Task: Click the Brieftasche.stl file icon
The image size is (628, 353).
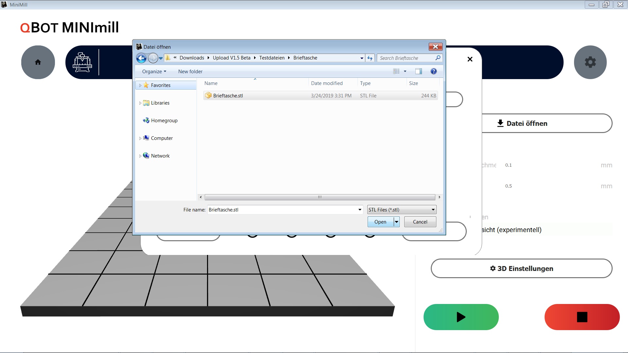Action: [208, 95]
